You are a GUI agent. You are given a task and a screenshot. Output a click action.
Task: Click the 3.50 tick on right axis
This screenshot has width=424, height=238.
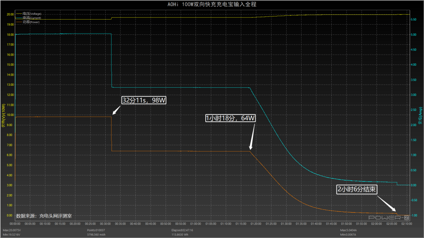click(x=413, y=80)
